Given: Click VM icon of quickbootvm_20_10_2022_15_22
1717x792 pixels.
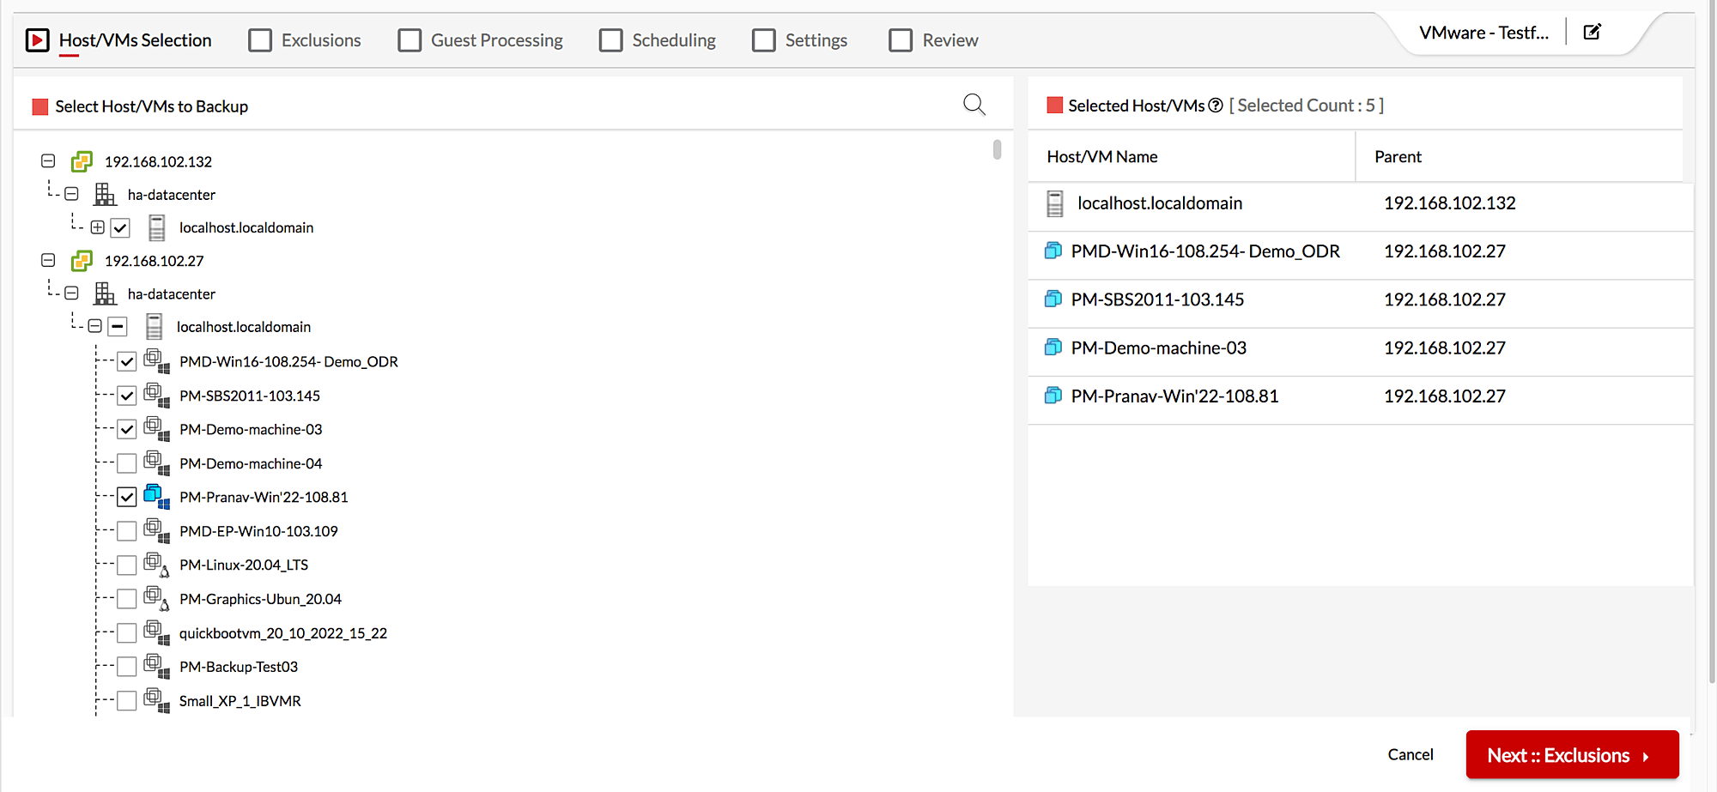Looking at the screenshot, I should 156,632.
